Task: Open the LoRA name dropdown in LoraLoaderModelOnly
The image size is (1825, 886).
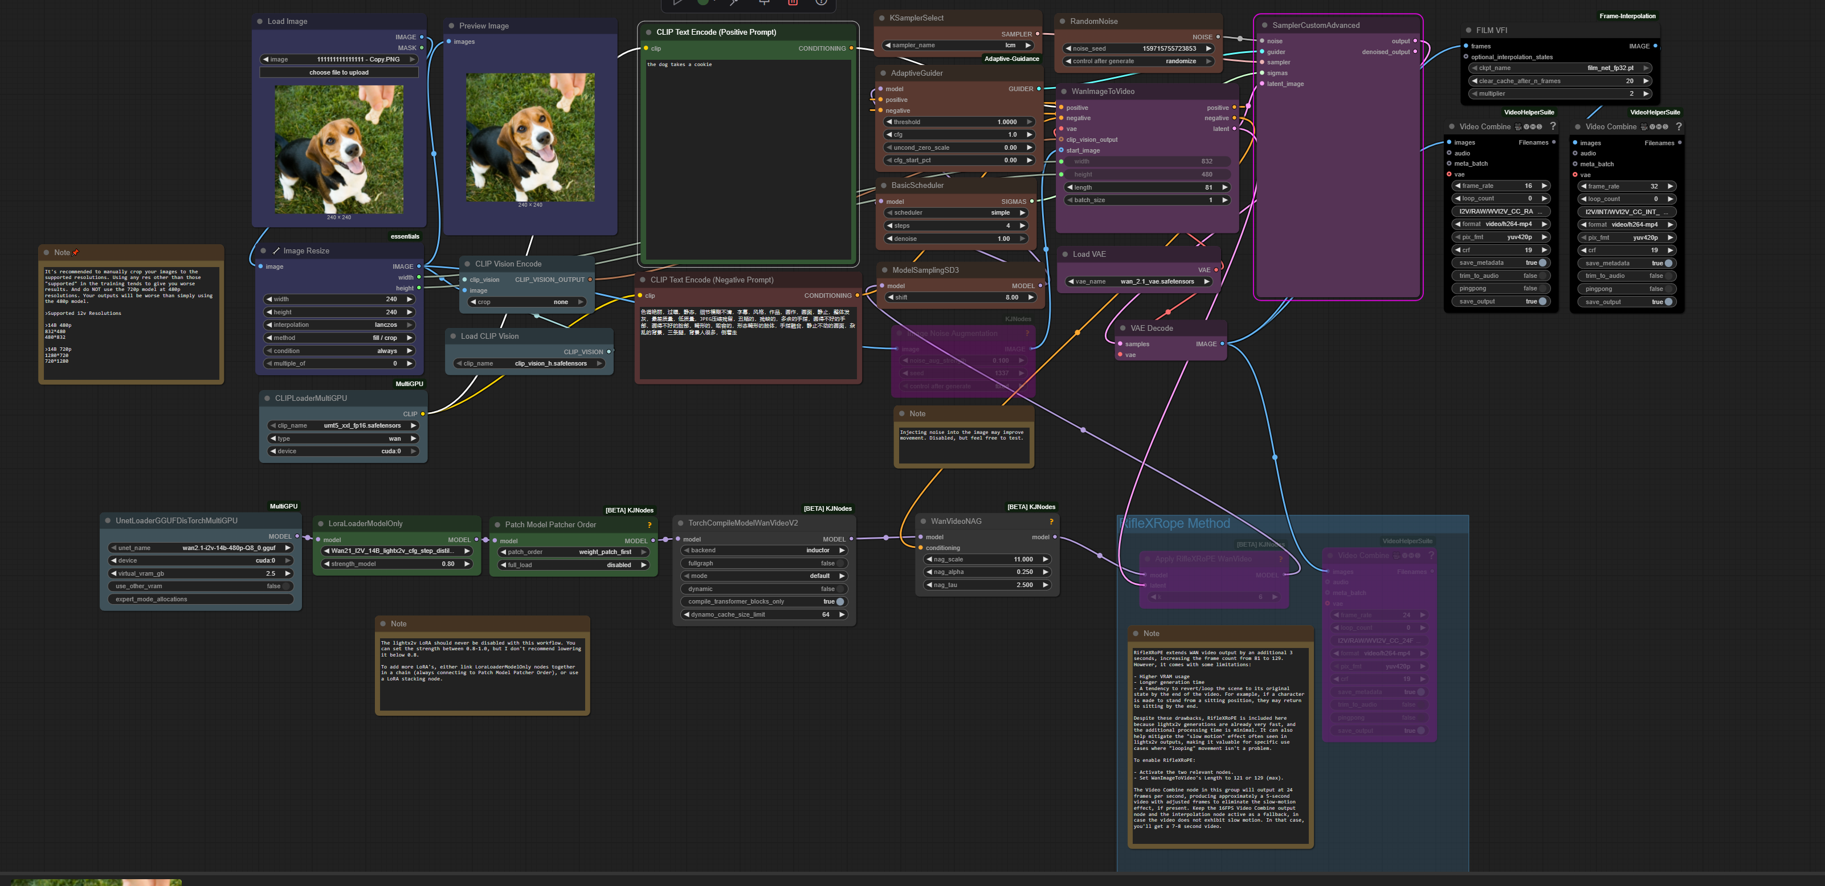Action: pyautogui.click(x=396, y=551)
